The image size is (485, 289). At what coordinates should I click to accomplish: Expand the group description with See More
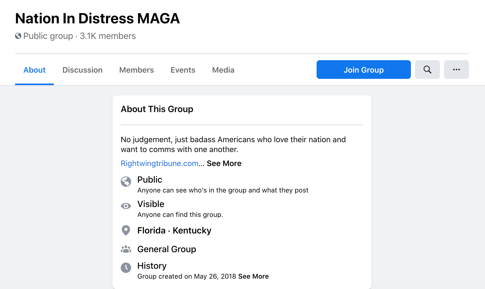click(x=224, y=163)
